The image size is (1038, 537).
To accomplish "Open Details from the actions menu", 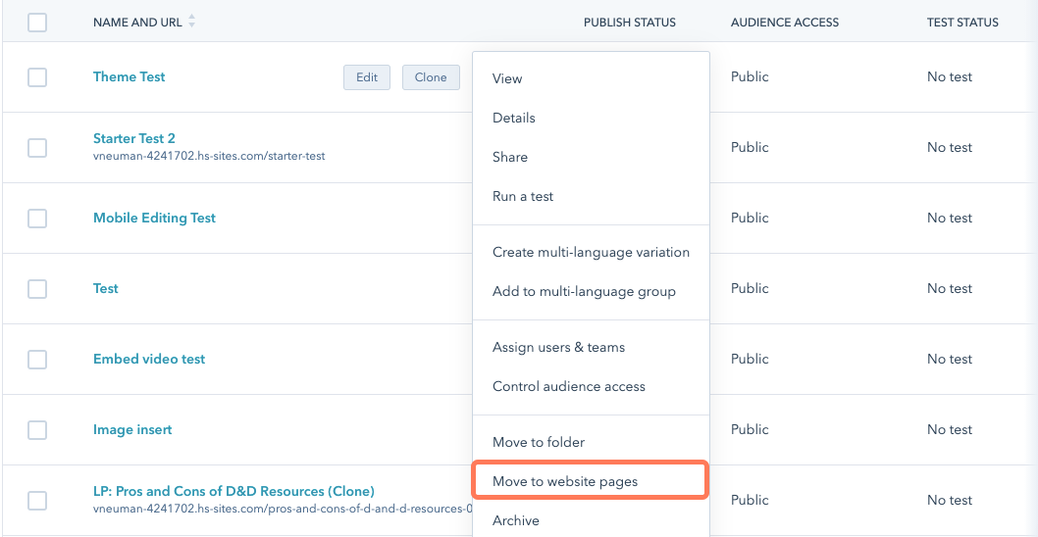I will [514, 118].
